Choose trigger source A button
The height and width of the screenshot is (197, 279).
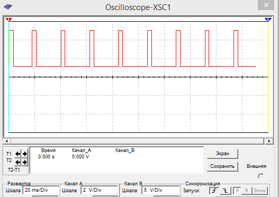coord(237,191)
